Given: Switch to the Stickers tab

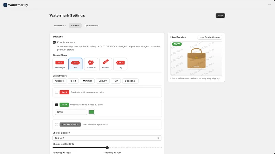Looking at the screenshot, I should [x=75, y=25].
